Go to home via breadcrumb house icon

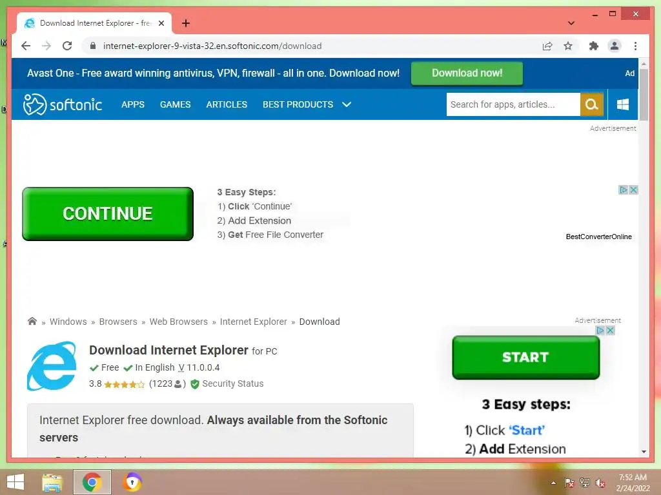click(32, 321)
